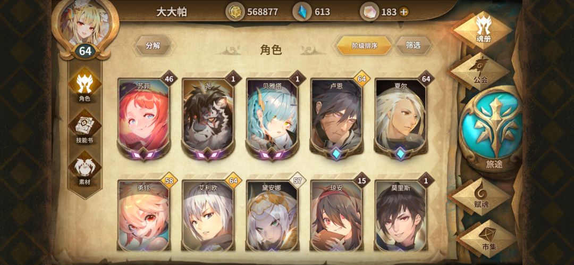
Task: Open the 魂册 soul book icon
Action: click(x=483, y=29)
